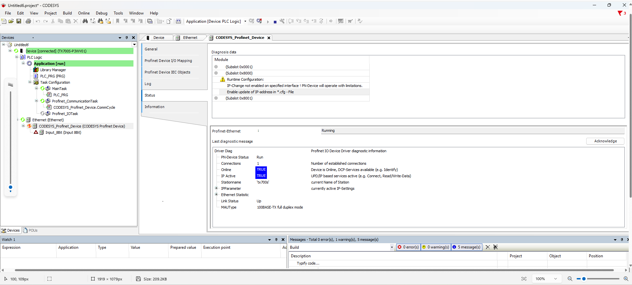Collapse the Task Configuration tree node

(x=30, y=82)
